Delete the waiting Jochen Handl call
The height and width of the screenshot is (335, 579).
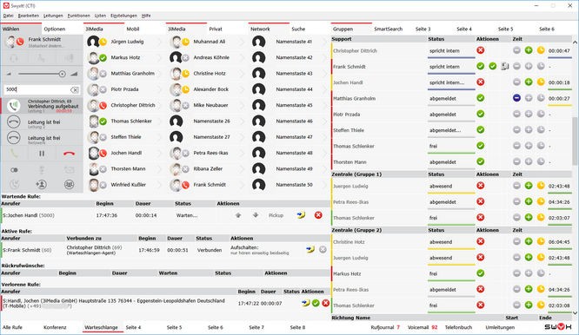pyautogui.click(x=318, y=215)
